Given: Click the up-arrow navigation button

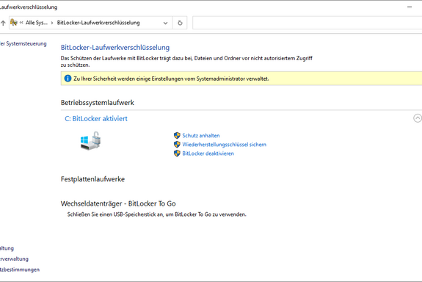Looking at the screenshot, I should [x=3, y=23].
